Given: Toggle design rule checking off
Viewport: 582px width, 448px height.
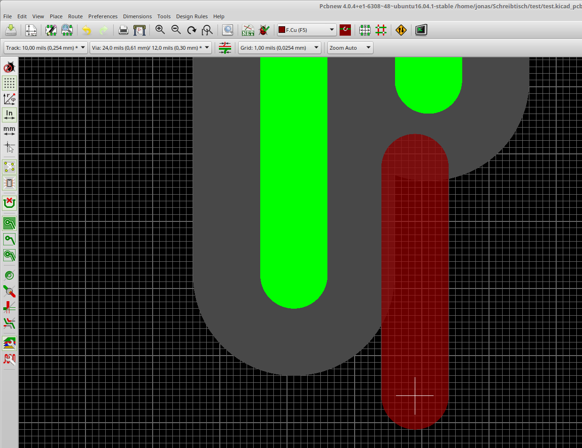Looking at the screenshot, I should tap(9, 67).
